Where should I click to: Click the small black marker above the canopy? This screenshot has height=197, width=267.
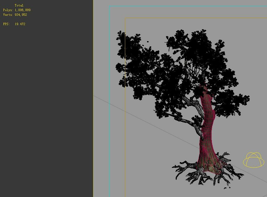[148, 42]
